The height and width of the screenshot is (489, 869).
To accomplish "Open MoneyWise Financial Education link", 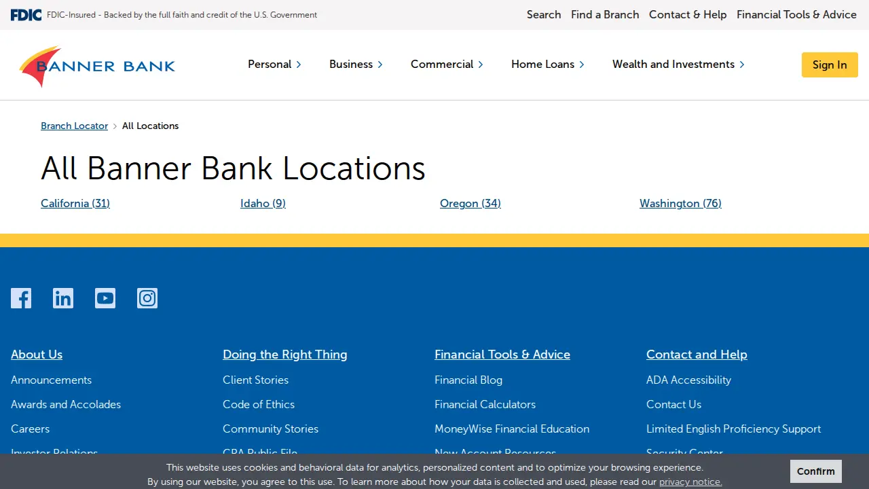I will point(512,429).
